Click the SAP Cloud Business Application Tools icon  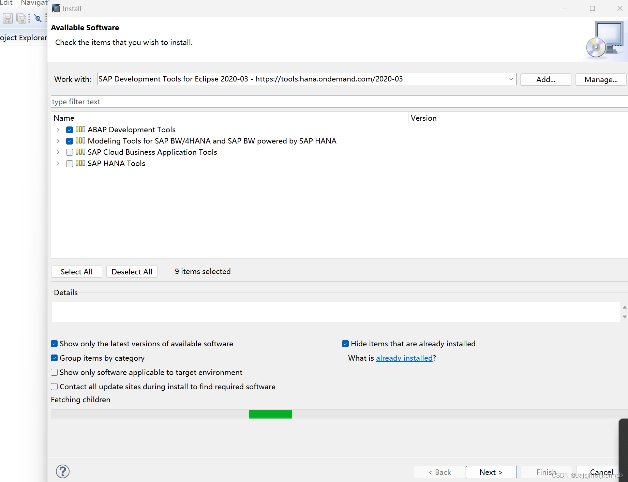[80, 152]
